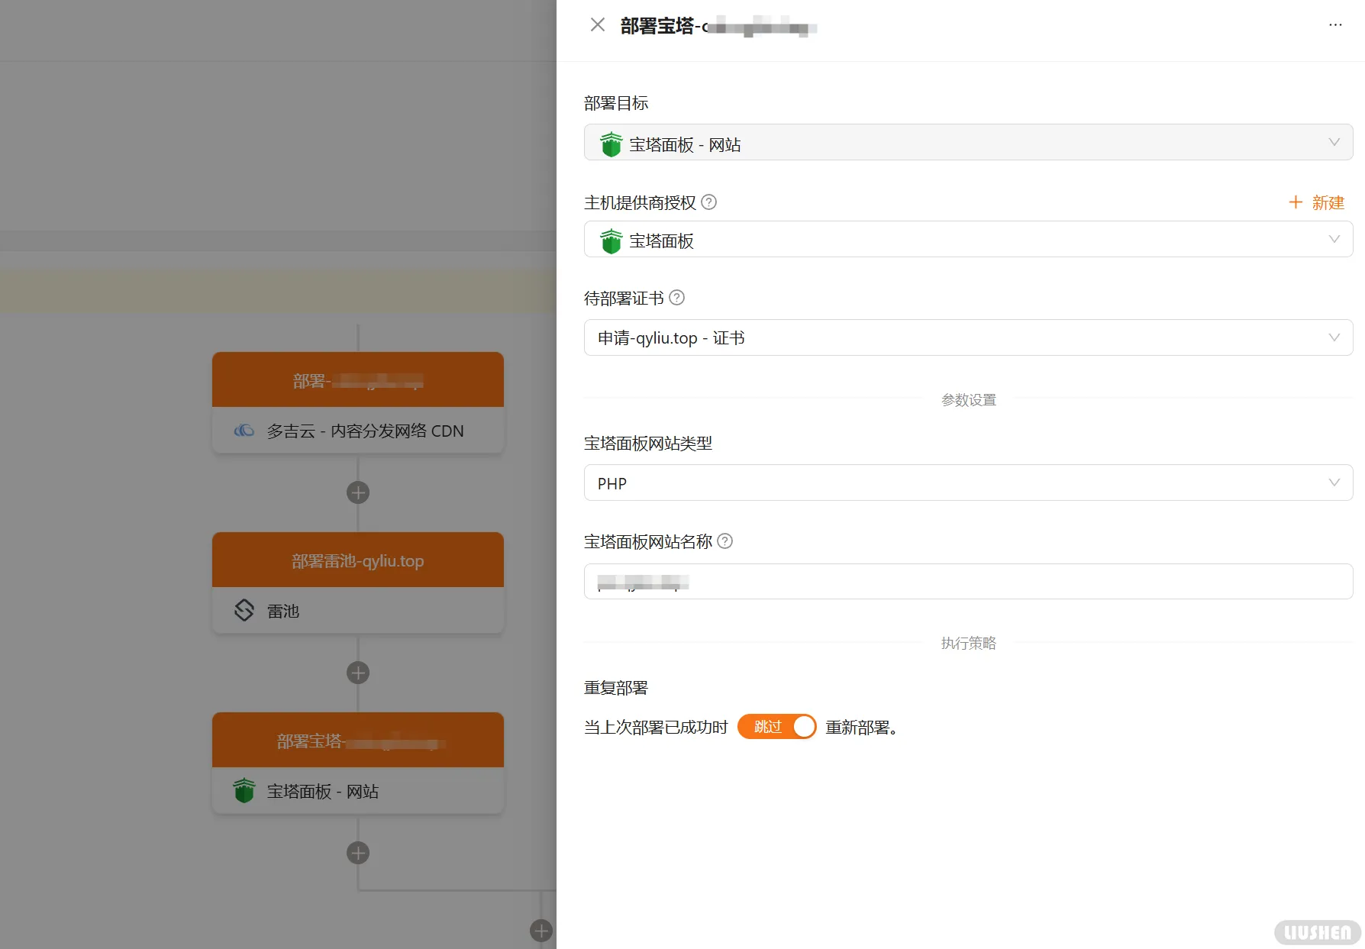Close the deployment settings panel
The image size is (1365, 949).
[598, 25]
